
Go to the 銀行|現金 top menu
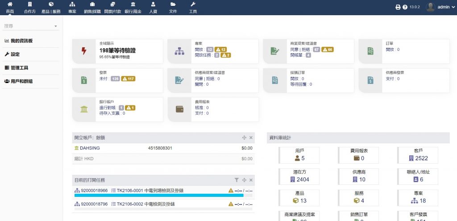[133, 8]
